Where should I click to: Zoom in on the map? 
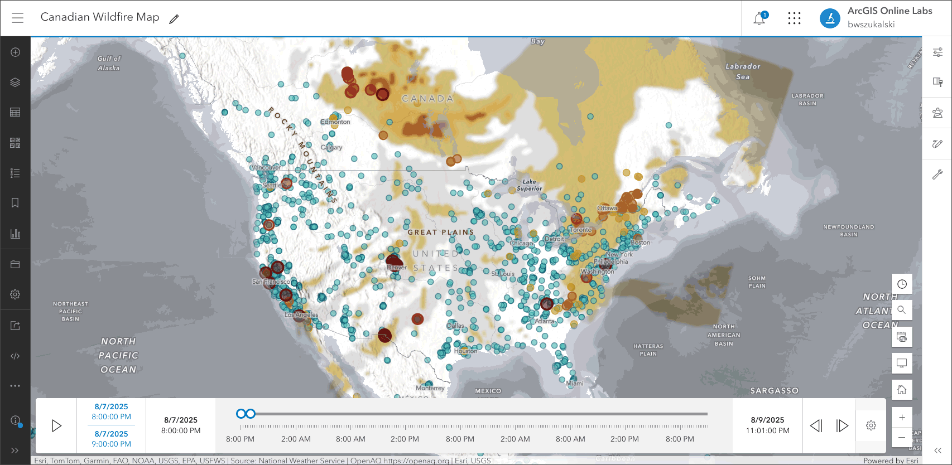pyautogui.click(x=902, y=418)
